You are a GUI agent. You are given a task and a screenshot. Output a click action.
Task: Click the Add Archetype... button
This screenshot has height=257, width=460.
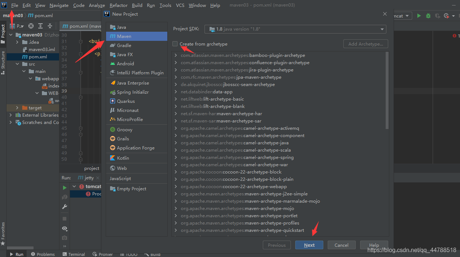tap(366, 44)
